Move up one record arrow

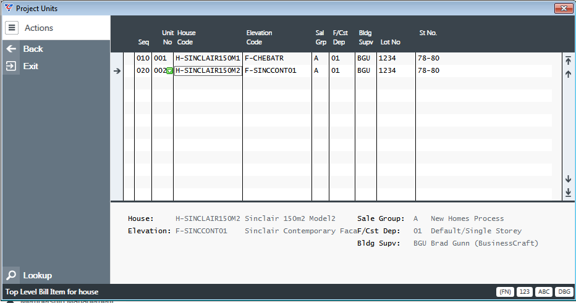pyautogui.click(x=568, y=74)
